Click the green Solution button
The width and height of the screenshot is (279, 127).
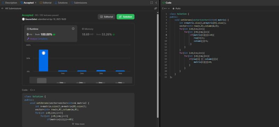[126, 17]
